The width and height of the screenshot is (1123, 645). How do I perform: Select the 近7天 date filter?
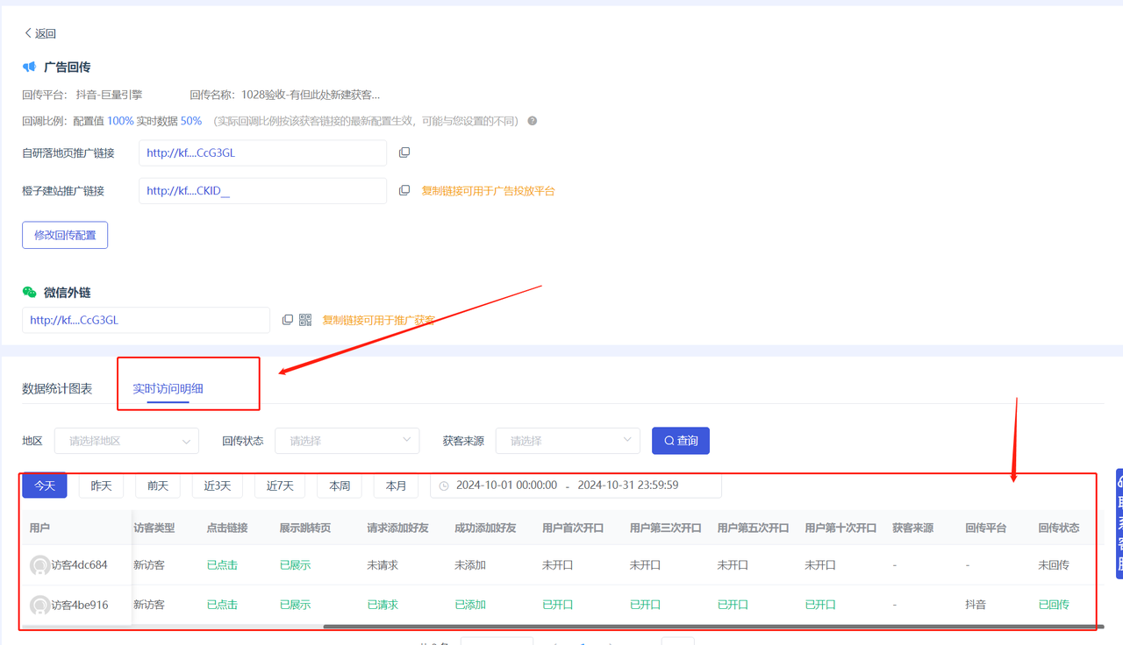(x=280, y=486)
